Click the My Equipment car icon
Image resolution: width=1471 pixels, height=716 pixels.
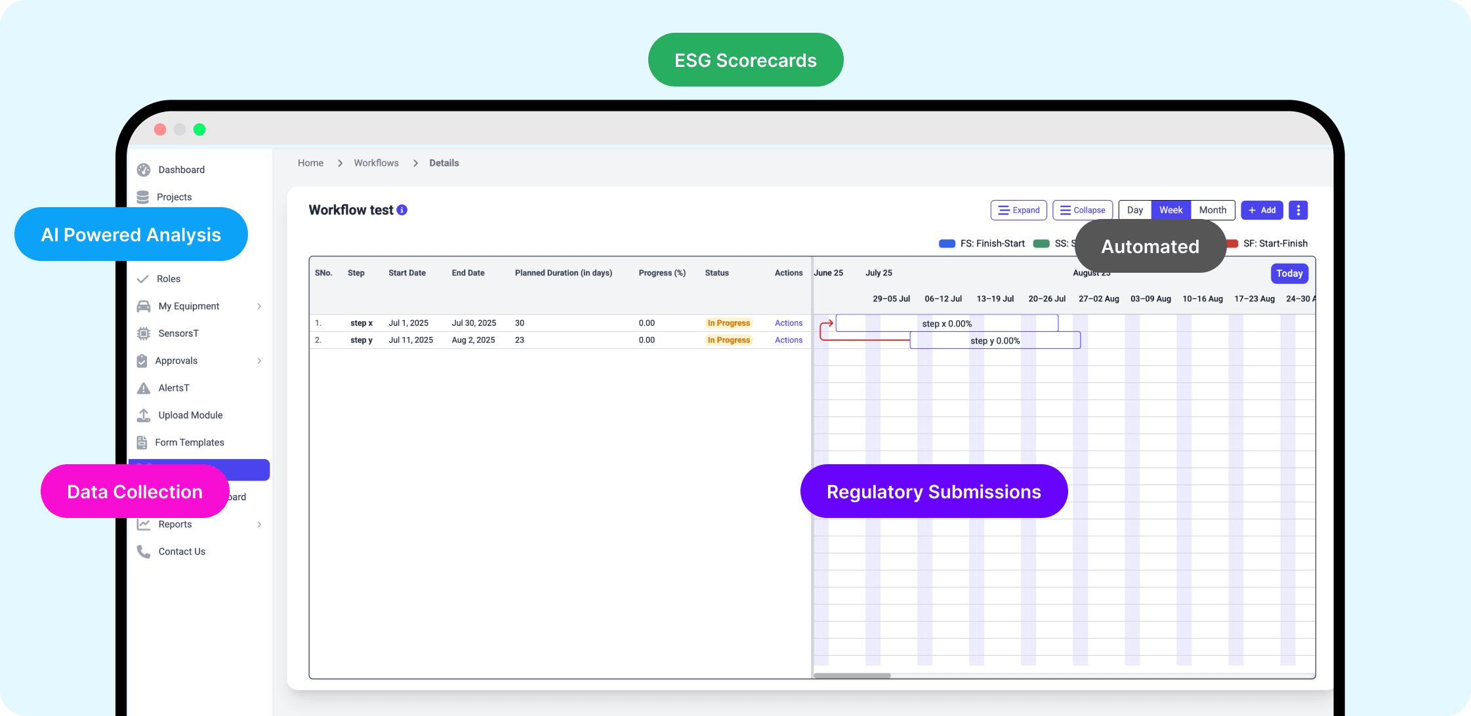[144, 306]
